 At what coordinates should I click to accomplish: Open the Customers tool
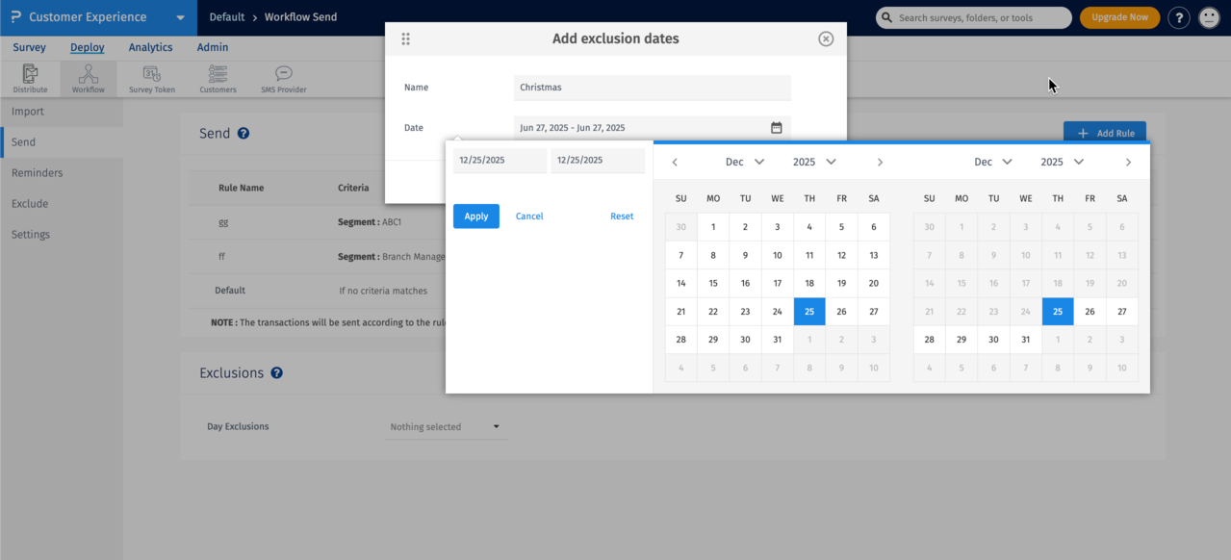218,78
